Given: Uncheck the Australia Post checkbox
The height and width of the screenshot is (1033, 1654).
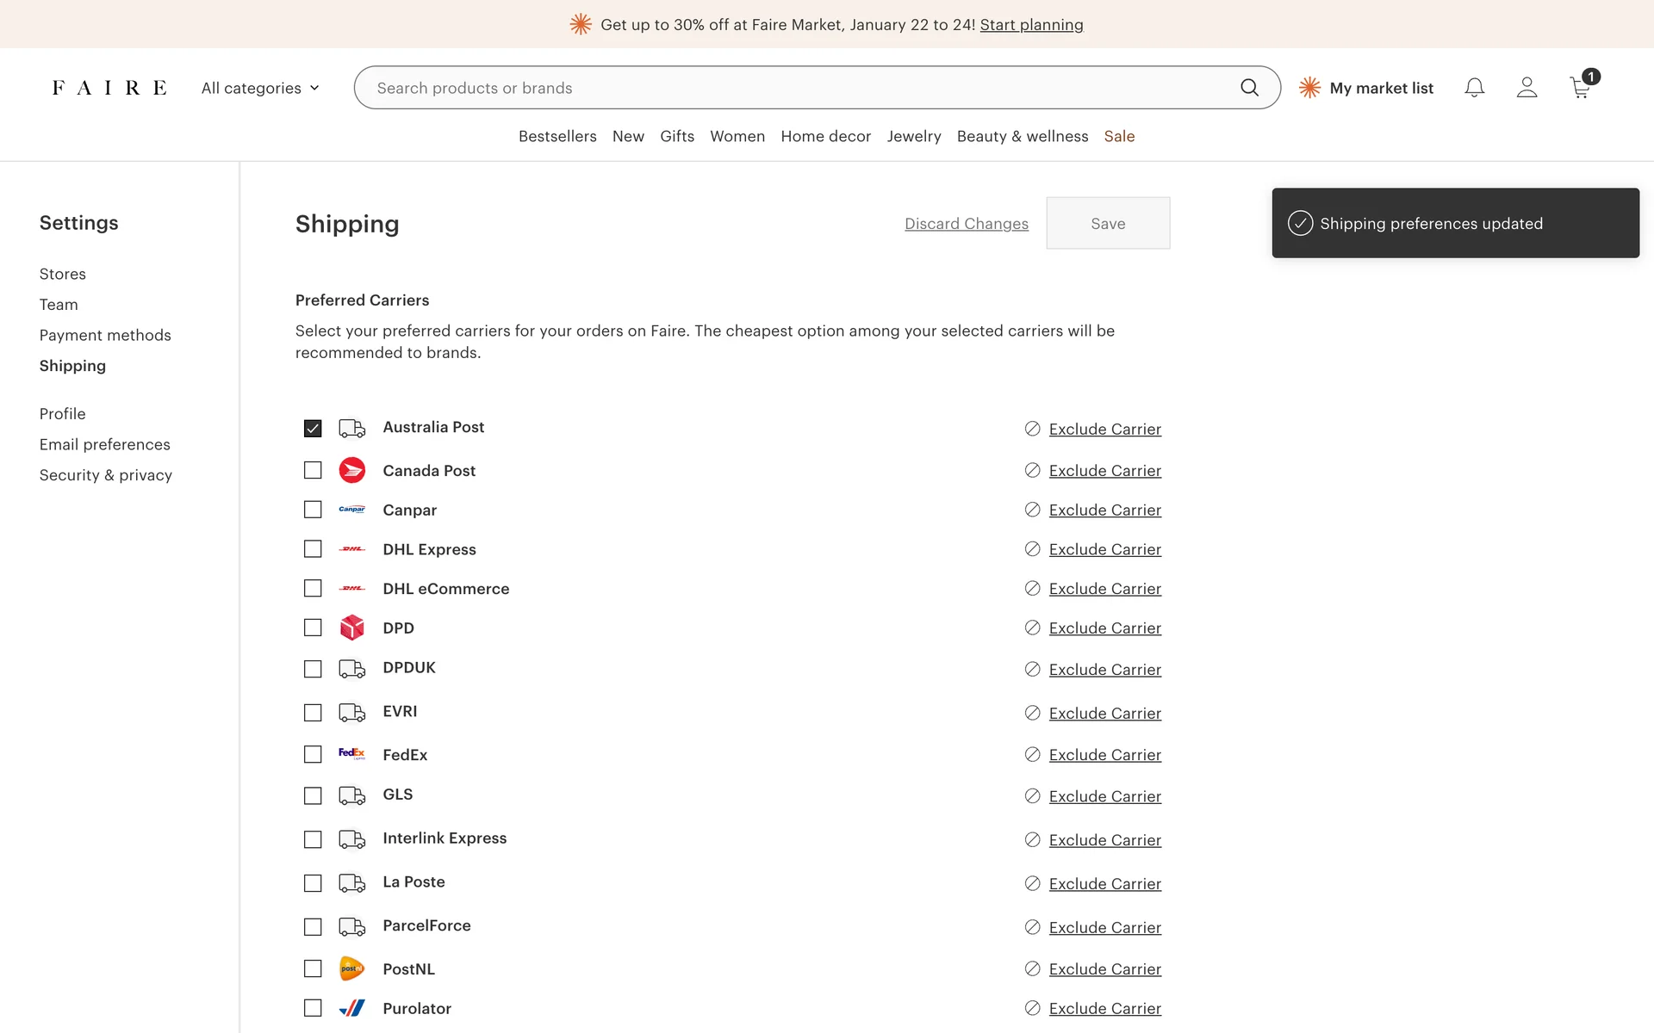Looking at the screenshot, I should pyautogui.click(x=313, y=428).
